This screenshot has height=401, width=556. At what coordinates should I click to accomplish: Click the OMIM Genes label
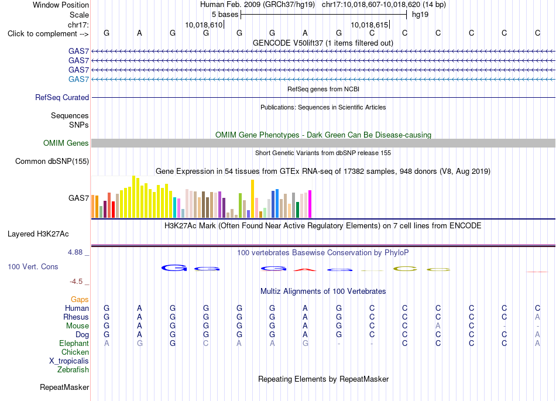(66, 143)
